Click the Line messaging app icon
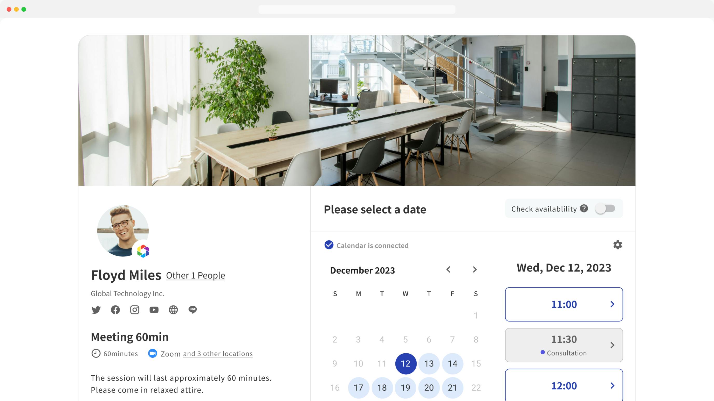The height and width of the screenshot is (401, 714). click(193, 310)
